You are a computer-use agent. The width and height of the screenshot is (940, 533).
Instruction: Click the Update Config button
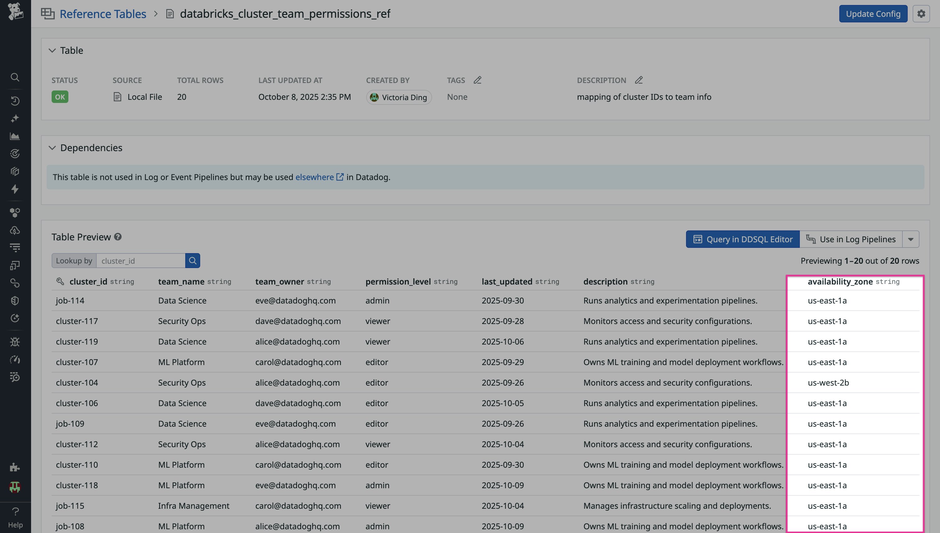(873, 14)
